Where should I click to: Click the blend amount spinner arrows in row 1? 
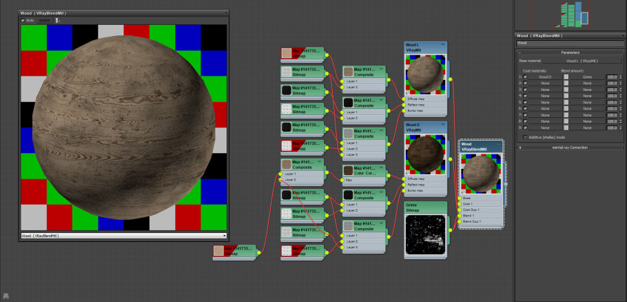620,77
